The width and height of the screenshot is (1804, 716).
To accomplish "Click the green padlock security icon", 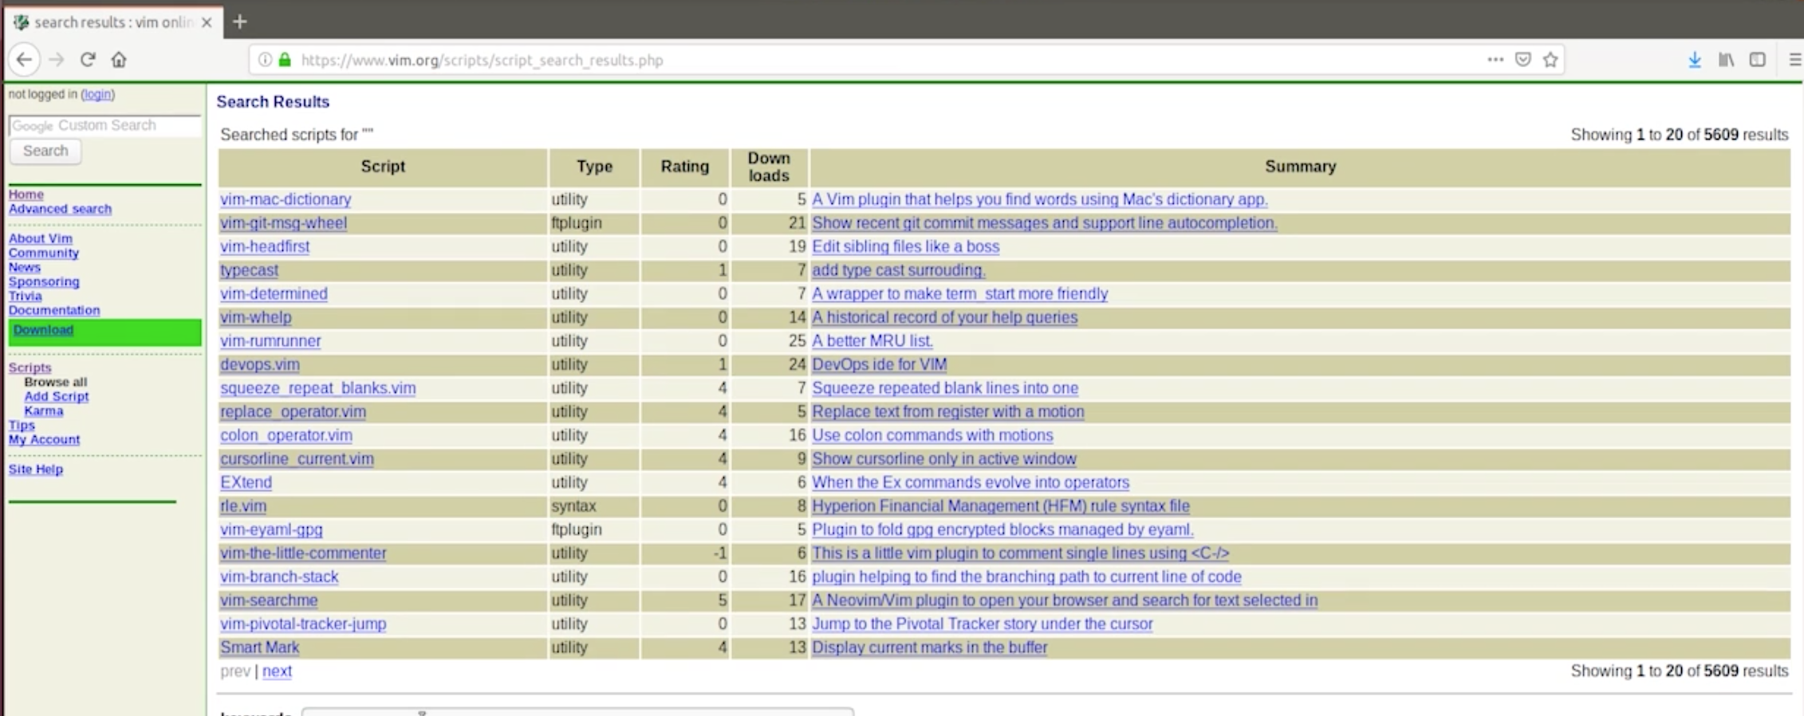I will pos(285,60).
